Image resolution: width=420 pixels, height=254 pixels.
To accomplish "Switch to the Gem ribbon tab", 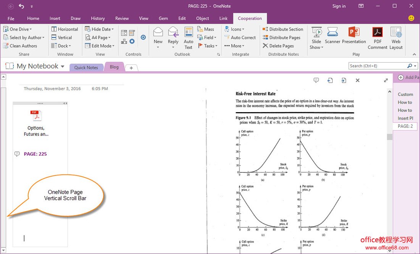I will point(163,18).
